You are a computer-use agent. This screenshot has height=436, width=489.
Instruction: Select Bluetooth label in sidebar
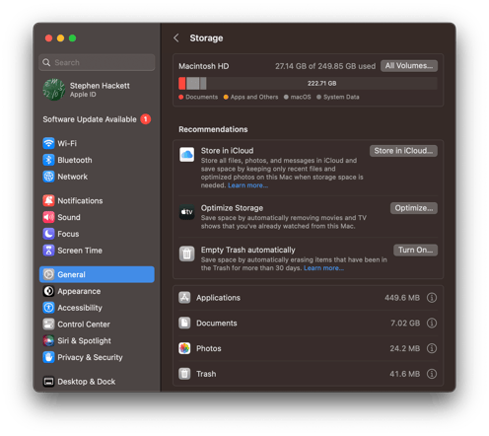coord(75,160)
